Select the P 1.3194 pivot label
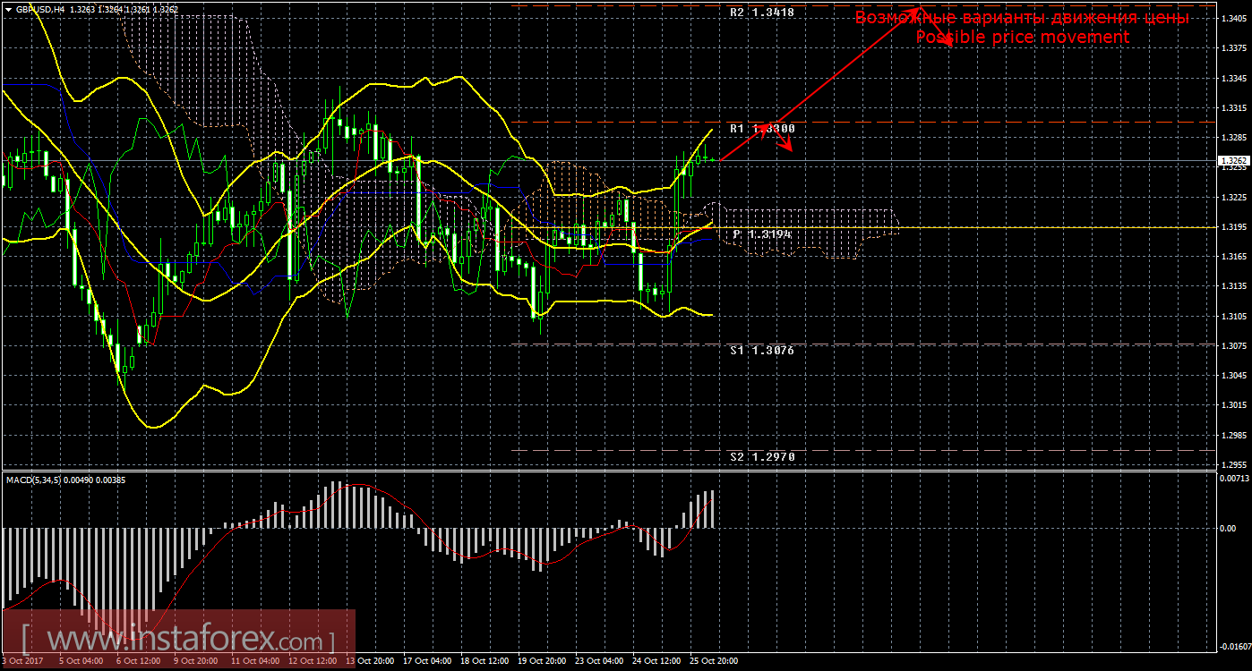Image resolution: width=1252 pixels, height=671 pixels. pos(762,234)
